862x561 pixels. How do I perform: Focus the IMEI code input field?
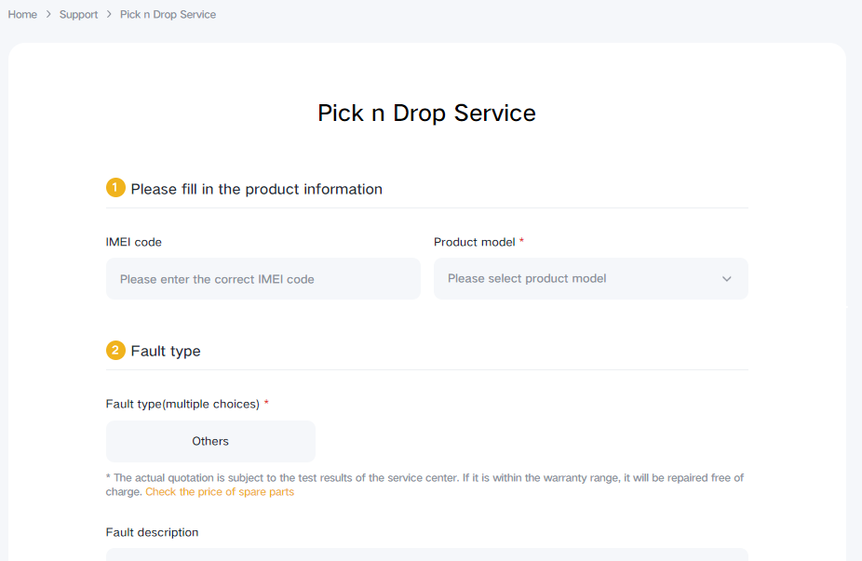tap(263, 279)
